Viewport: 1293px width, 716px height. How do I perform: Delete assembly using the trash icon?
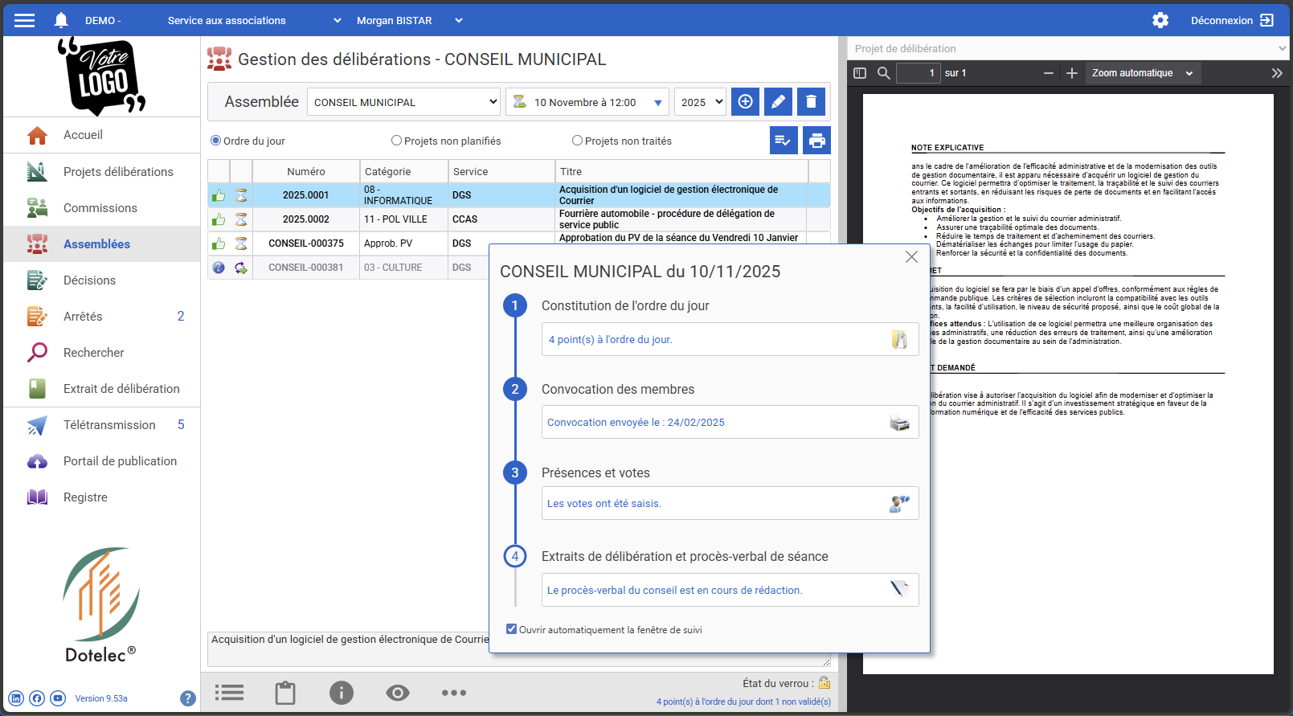[811, 102]
